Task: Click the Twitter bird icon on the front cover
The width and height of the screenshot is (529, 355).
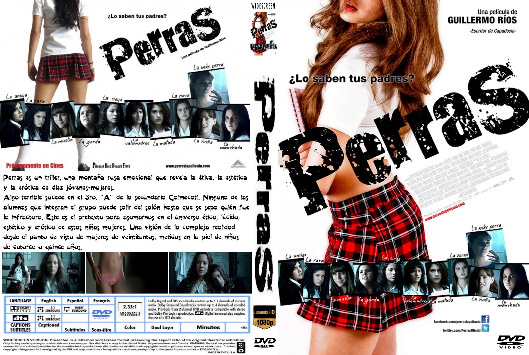Action: [x=485, y=329]
